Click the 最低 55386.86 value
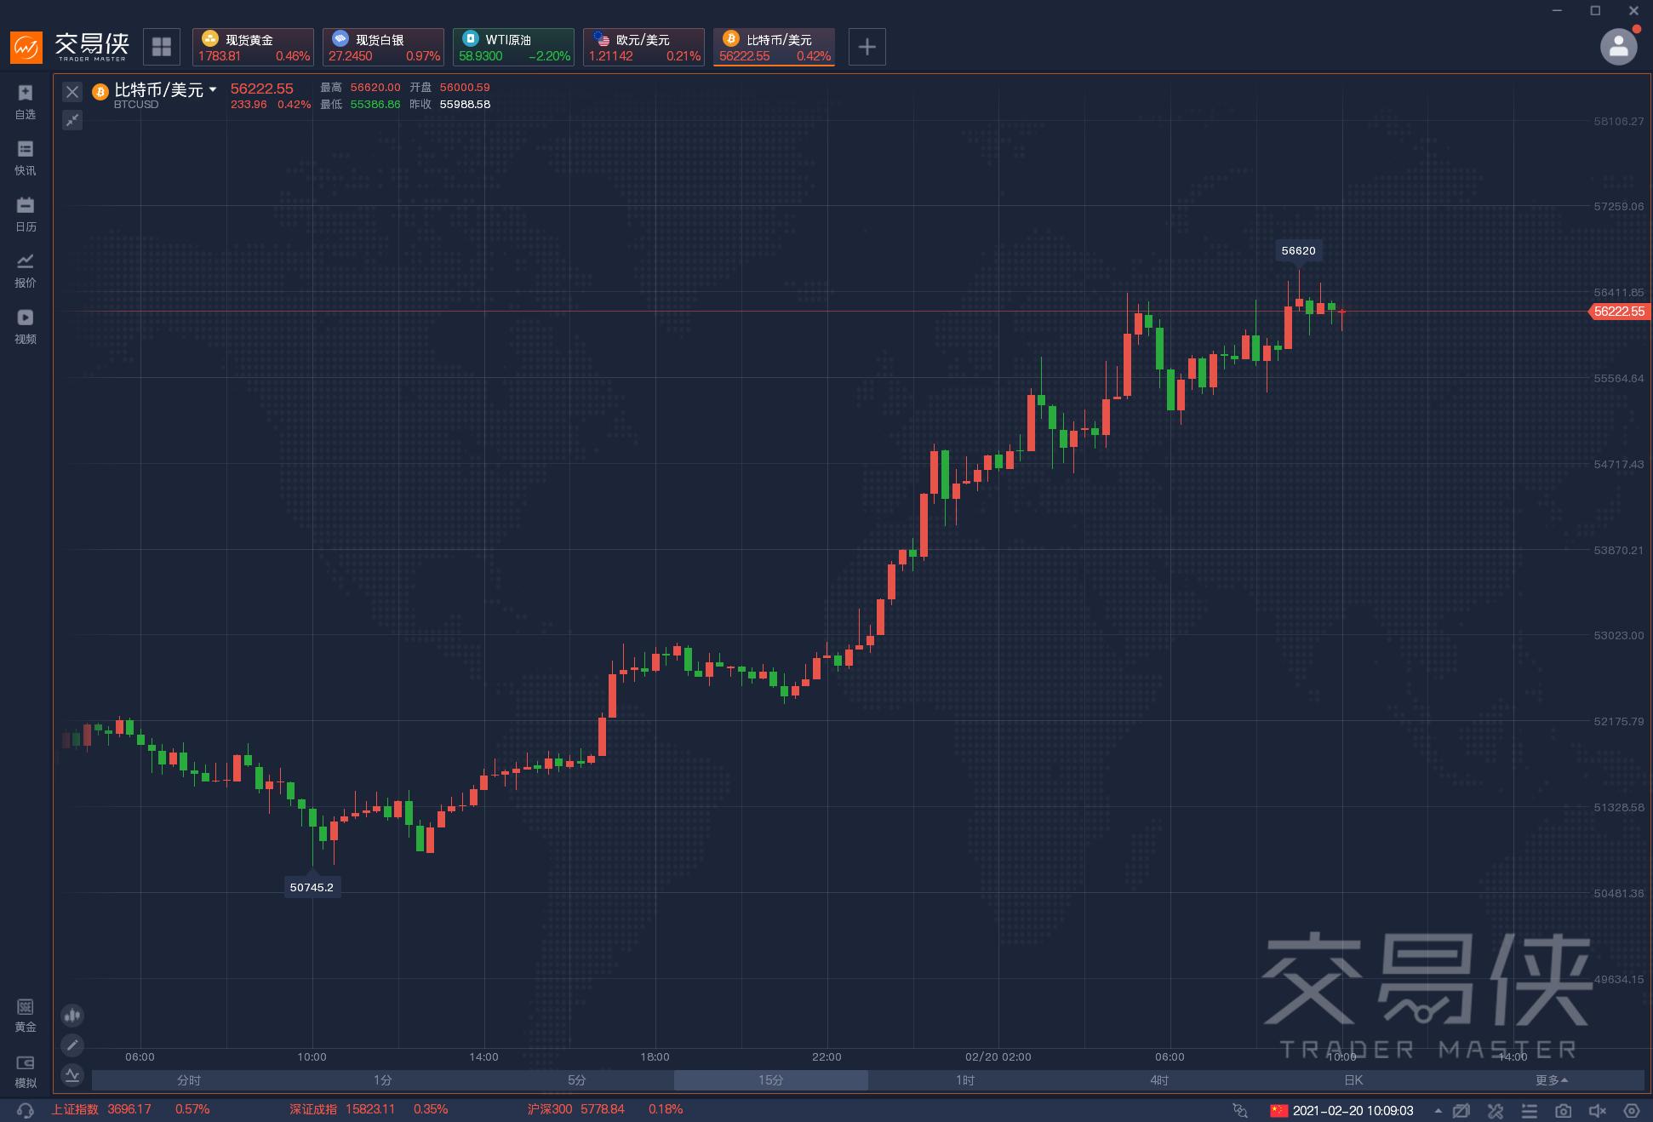The height and width of the screenshot is (1122, 1653). pos(375,104)
